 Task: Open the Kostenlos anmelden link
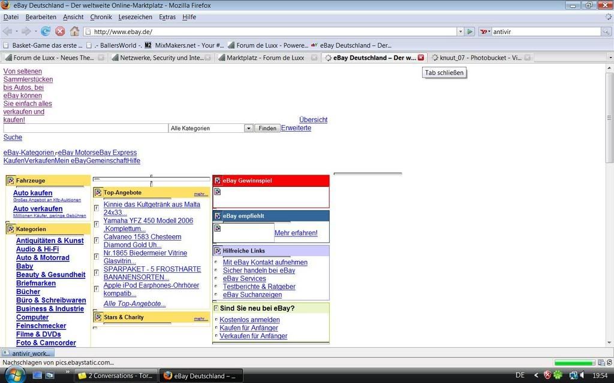click(x=249, y=320)
